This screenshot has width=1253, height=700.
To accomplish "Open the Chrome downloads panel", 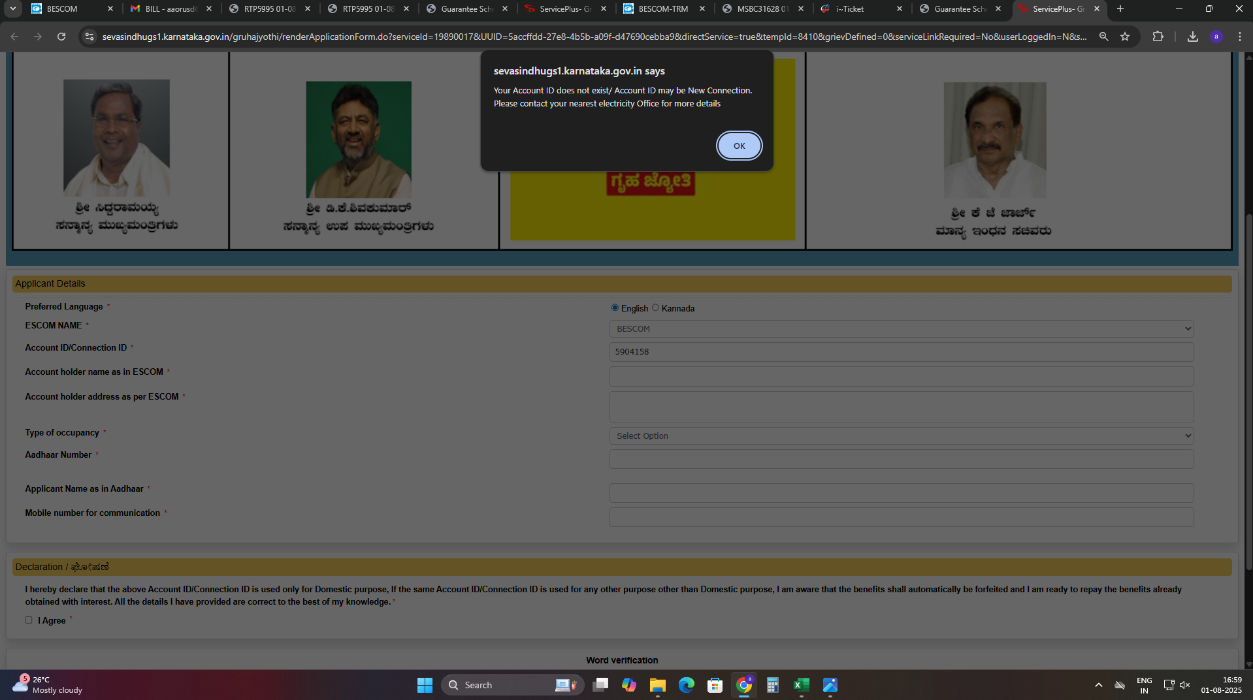I will point(1192,37).
